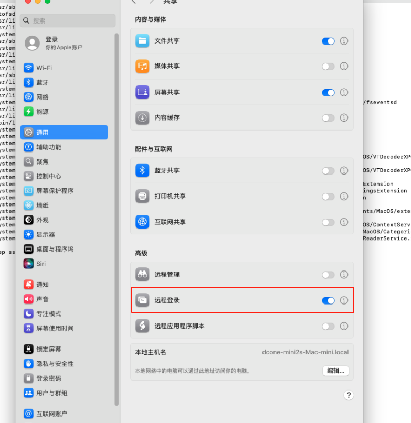Click the 打印机共享 printer icon
This screenshot has height=423, width=411.
pos(142,196)
